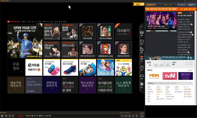The width and height of the screenshot is (197, 118).
Task: Mute audio with speaker icon
Action: pos(128,113)
